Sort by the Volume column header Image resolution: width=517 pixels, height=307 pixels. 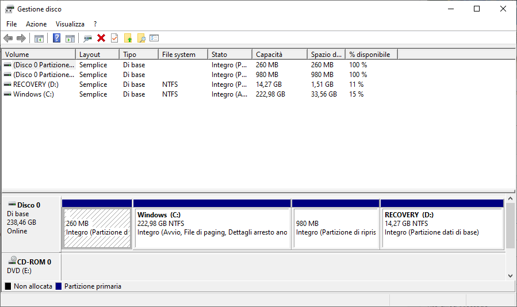39,55
